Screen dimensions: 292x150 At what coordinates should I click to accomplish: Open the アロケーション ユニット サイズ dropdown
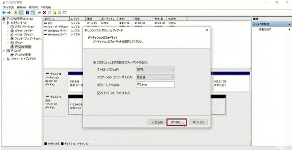point(155,77)
